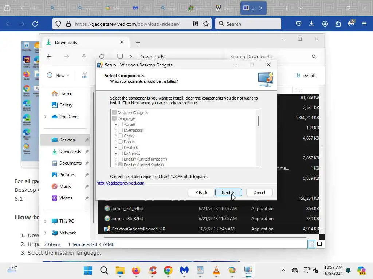This screenshot has width=373, height=279.
Task: Open the New dropdown in Explorer
Action: [58, 76]
